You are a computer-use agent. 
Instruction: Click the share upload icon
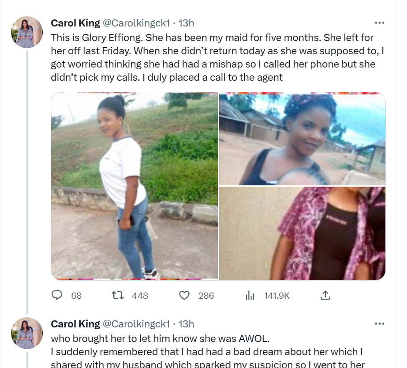click(x=325, y=295)
